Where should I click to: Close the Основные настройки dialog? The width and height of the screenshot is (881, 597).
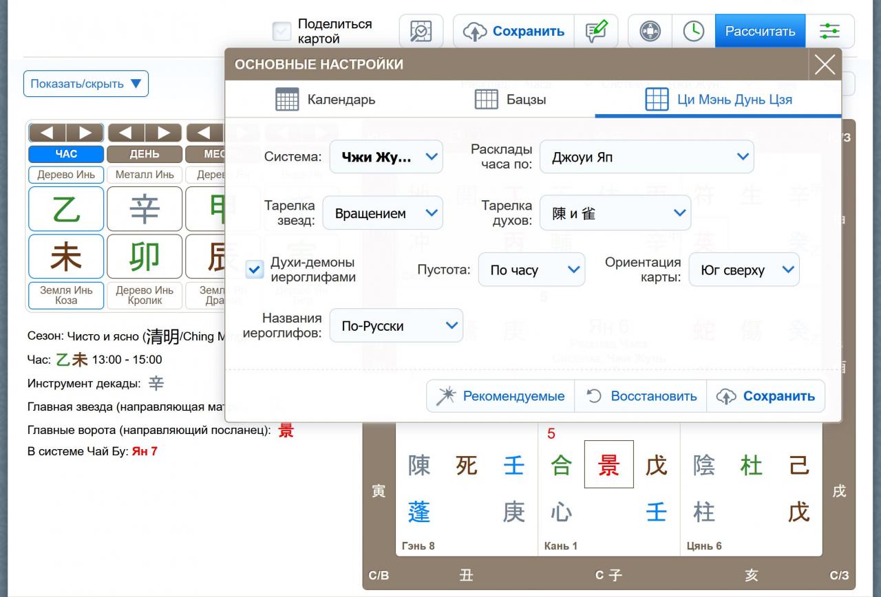click(x=825, y=65)
